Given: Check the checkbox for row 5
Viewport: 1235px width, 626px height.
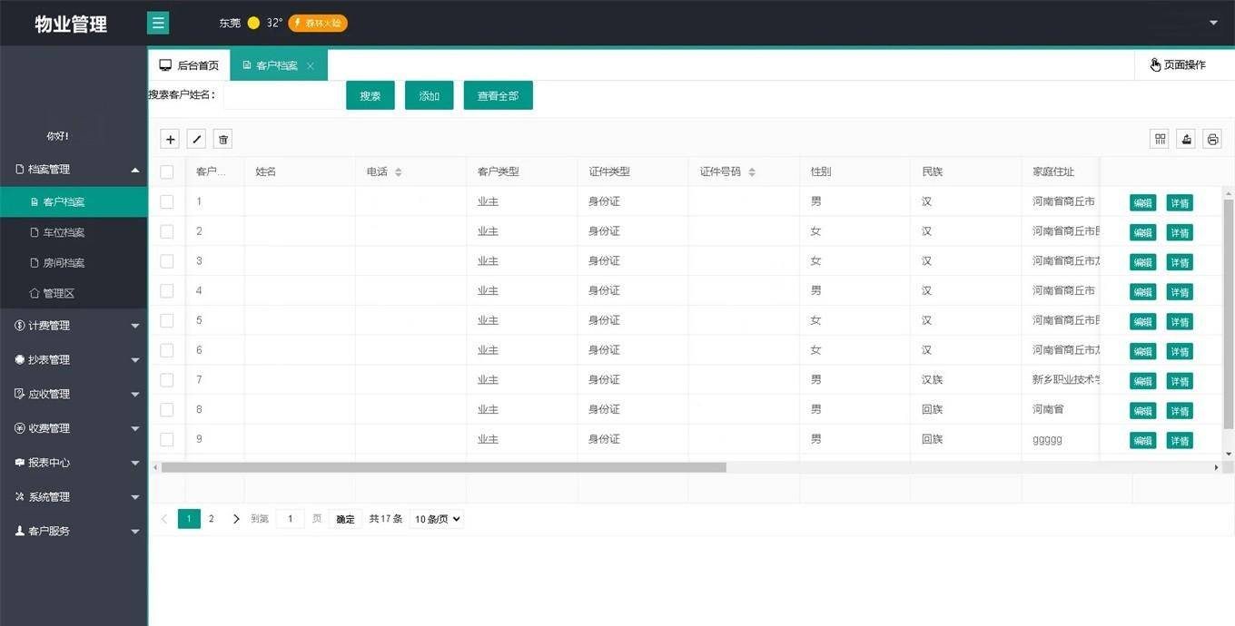Looking at the screenshot, I should (167, 320).
